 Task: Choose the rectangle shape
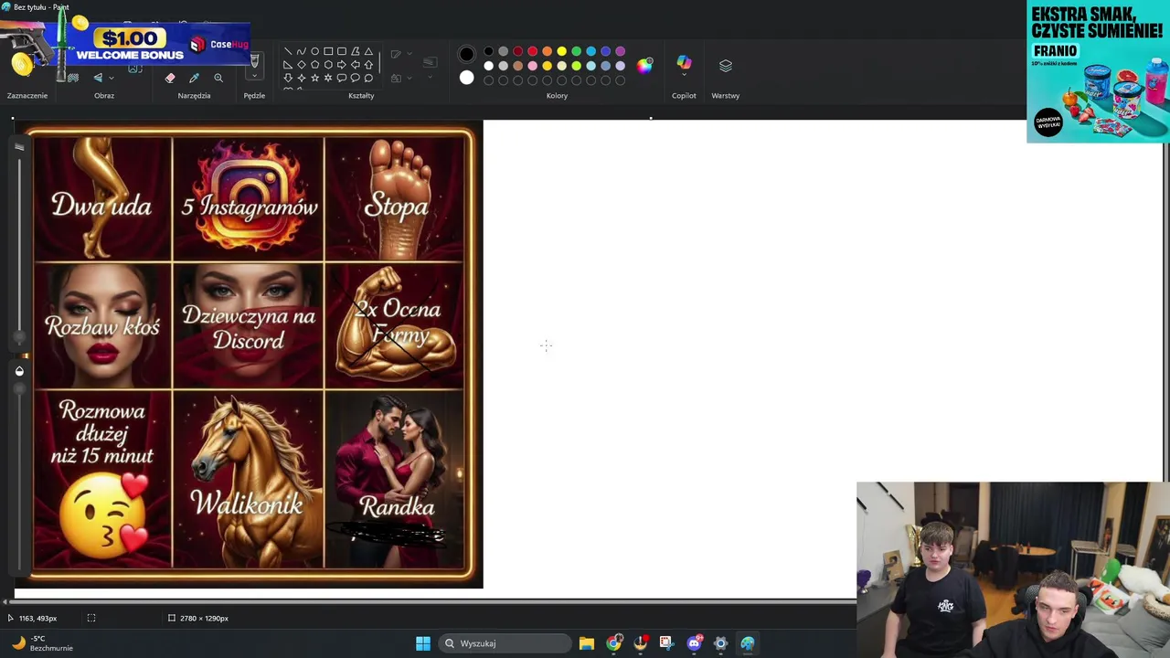328,51
